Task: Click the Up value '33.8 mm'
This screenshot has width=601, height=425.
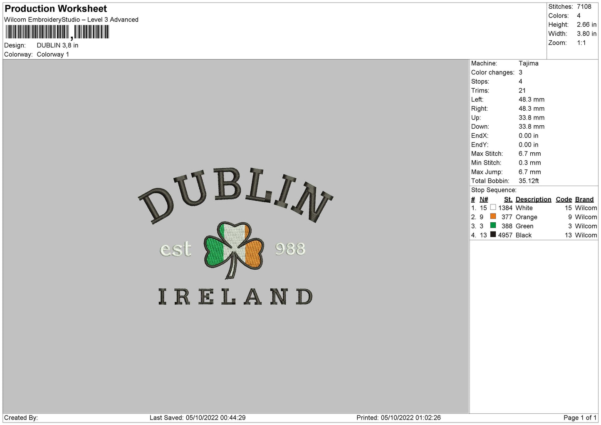Action: (532, 118)
